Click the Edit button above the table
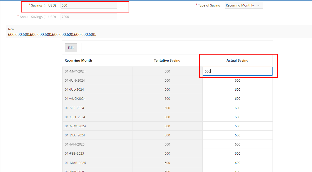 [x=71, y=48]
